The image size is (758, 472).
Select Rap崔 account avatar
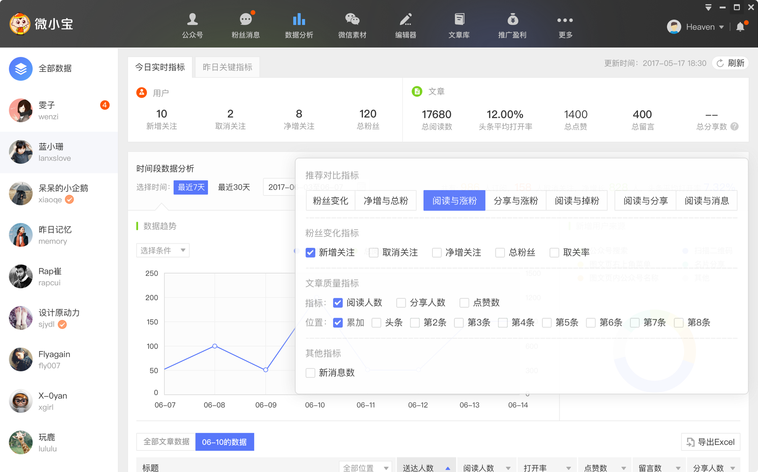tap(21, 276)
